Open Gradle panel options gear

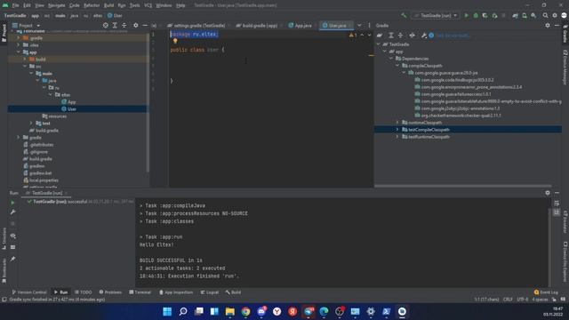(548, 26)
